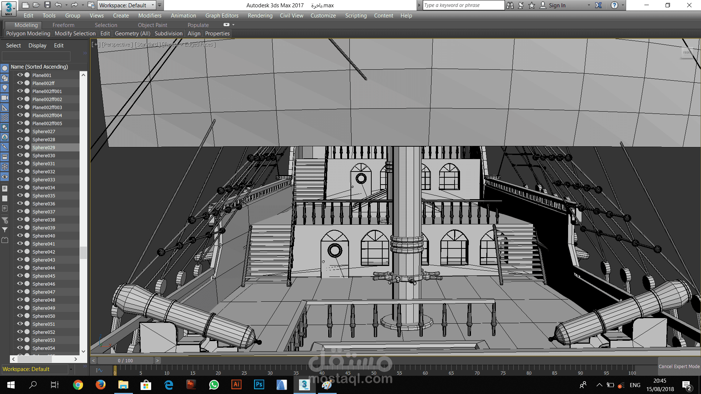Click the Project Folder icon in toolbar

coord(91,5)
